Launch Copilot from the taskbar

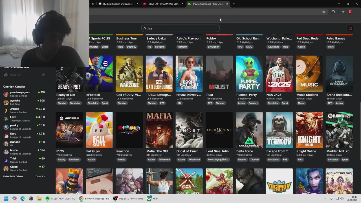pos(14,198)
